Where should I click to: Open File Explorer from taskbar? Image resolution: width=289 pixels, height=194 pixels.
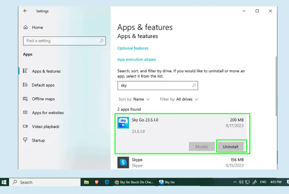86,182
